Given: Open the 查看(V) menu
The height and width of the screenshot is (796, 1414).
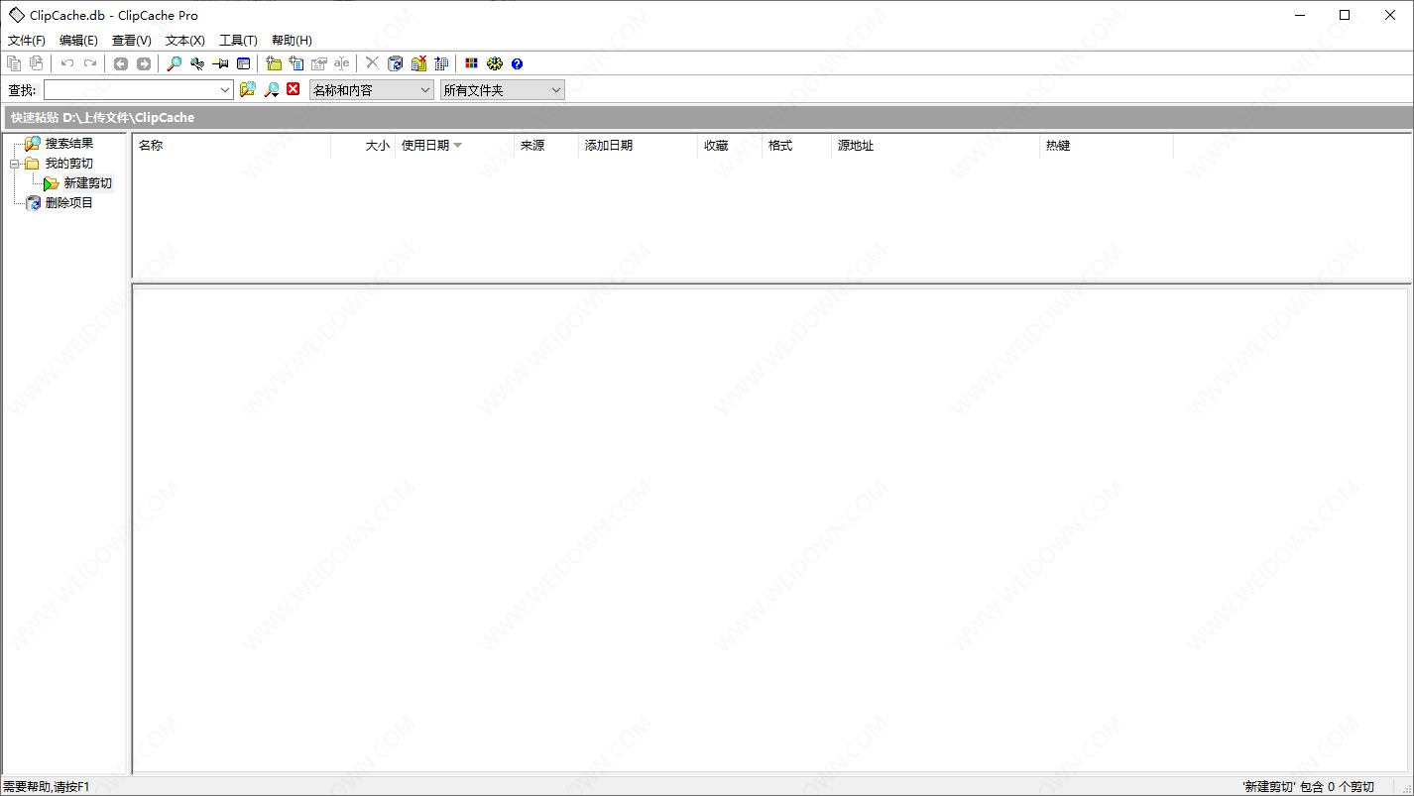Looking at the screenshot, I should (x=132, y=41).
